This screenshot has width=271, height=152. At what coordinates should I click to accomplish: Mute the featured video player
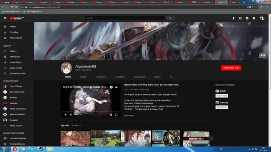(71, 115)
